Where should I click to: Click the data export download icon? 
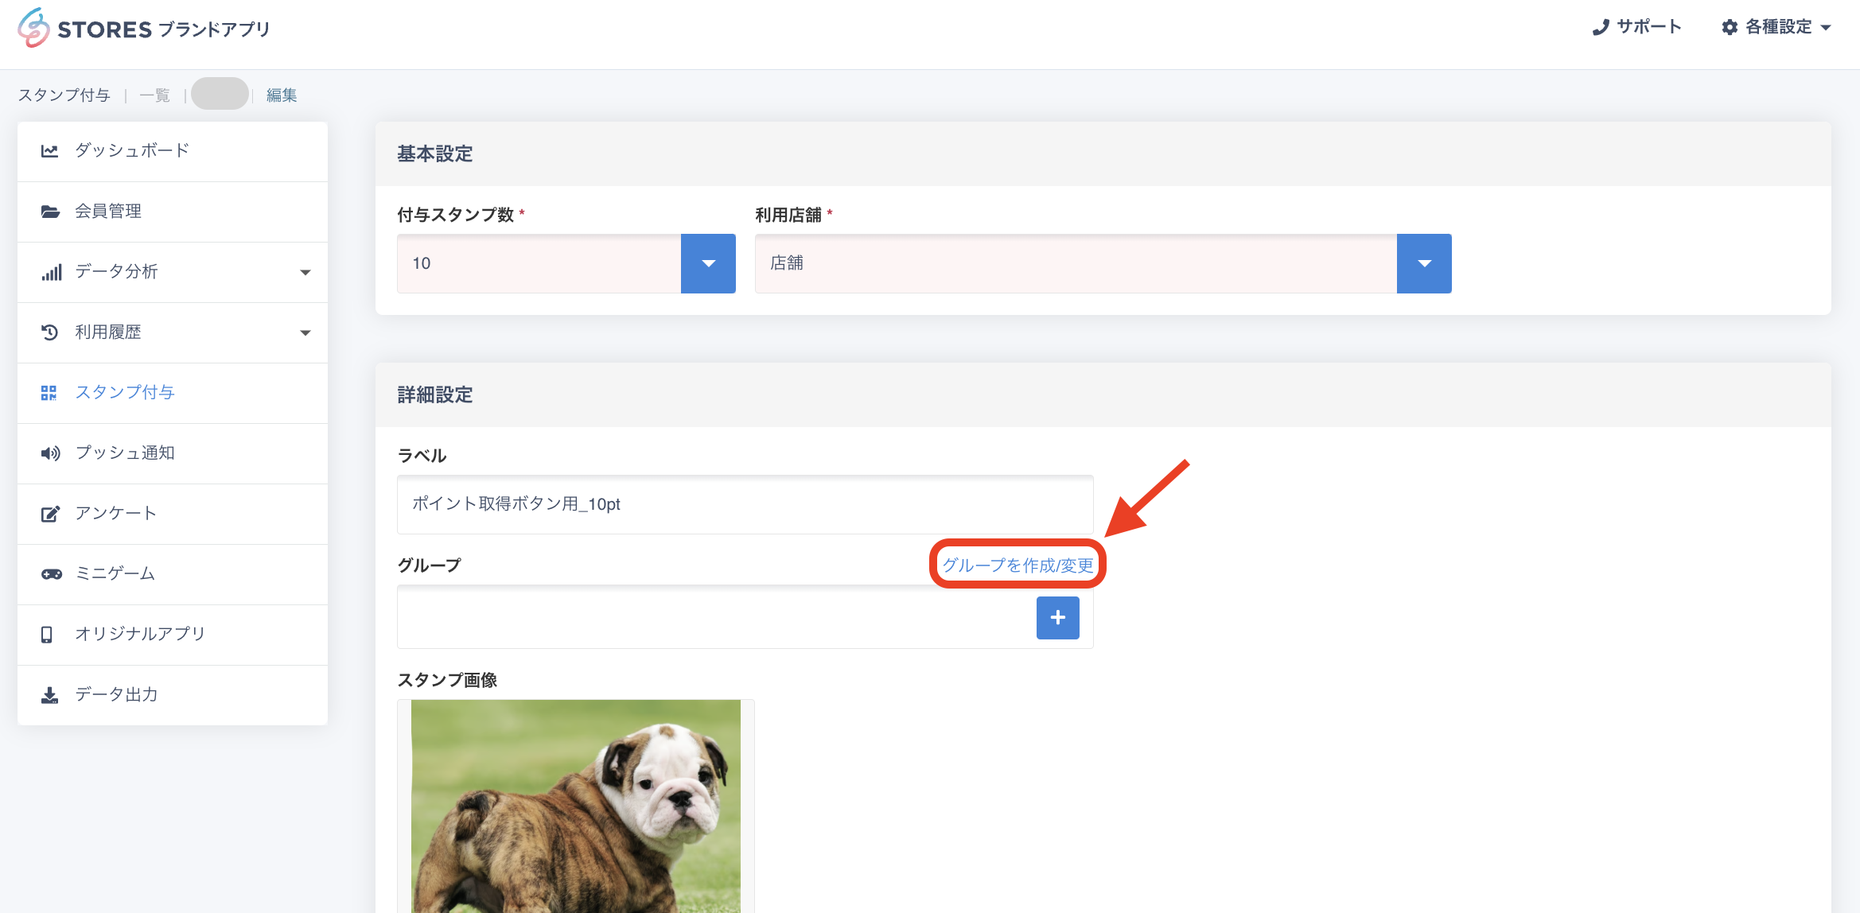tap(49, 695)
